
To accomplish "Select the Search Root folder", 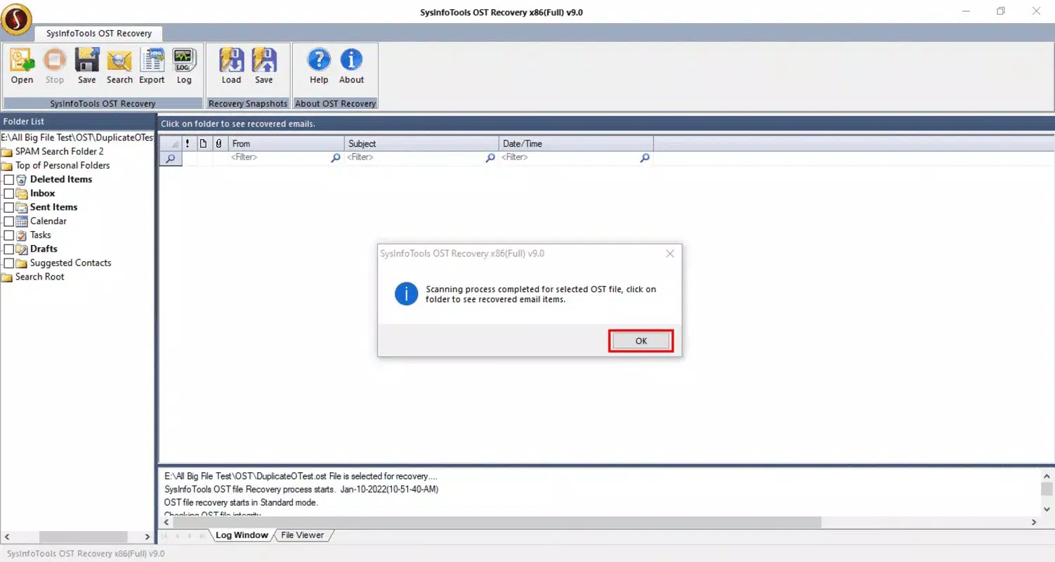I will (x=39, y=277).
